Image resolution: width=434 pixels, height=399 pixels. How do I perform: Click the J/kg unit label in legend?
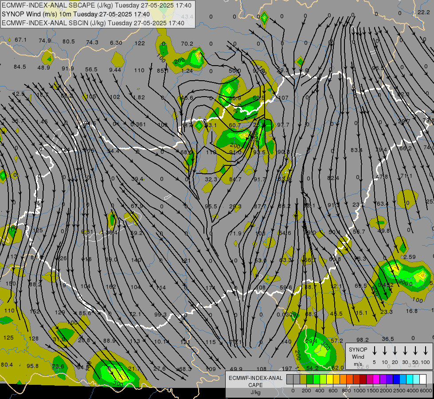click(255, 392)
